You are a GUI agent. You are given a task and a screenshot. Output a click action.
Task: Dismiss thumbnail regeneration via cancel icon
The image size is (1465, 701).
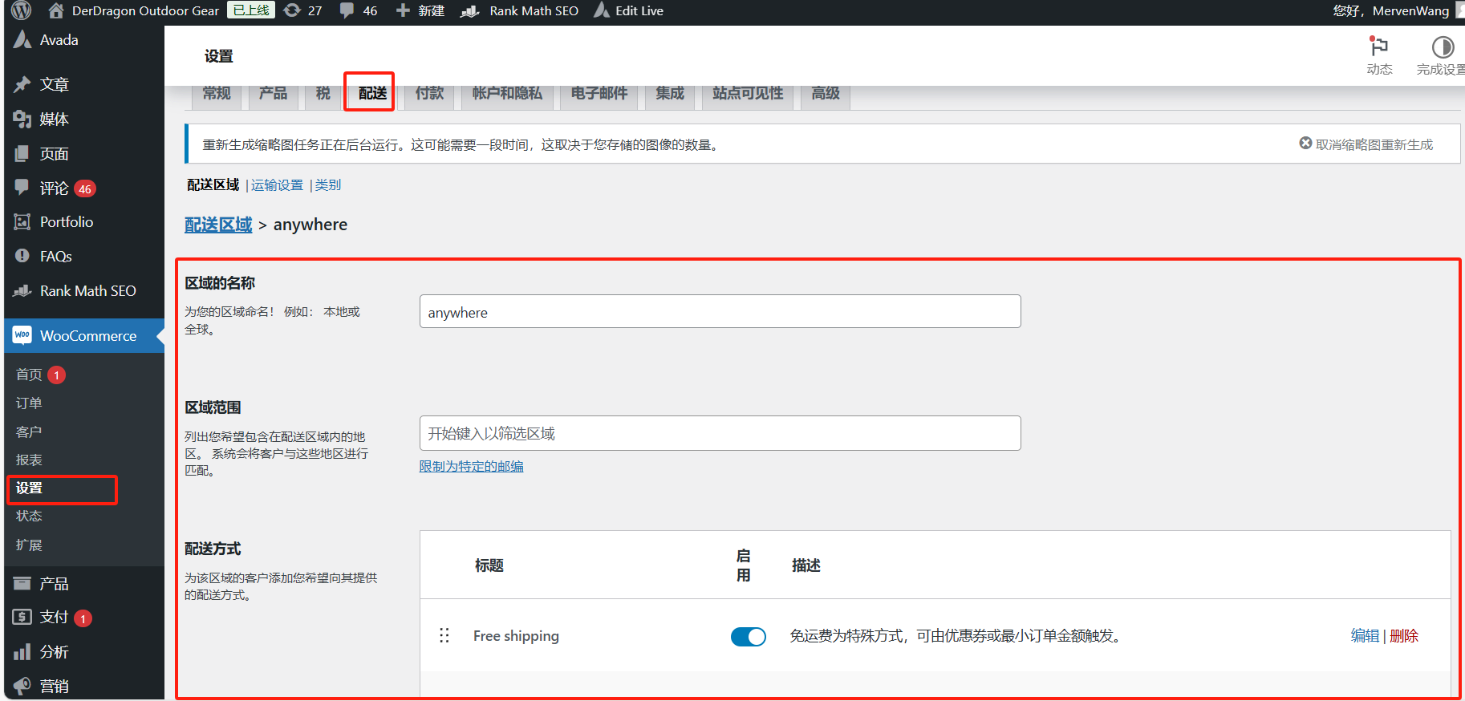(1305, 144)
